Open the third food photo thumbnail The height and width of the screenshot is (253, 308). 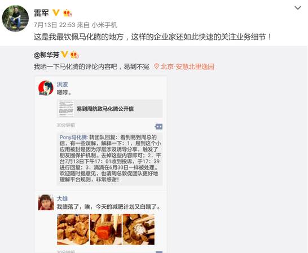[138, 229]
